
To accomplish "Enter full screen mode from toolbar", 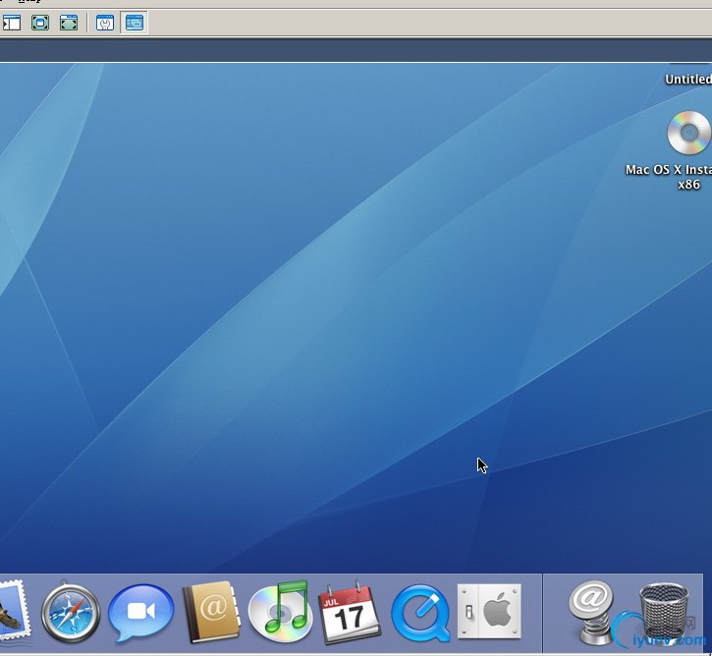I will click(x=40, y=23).
